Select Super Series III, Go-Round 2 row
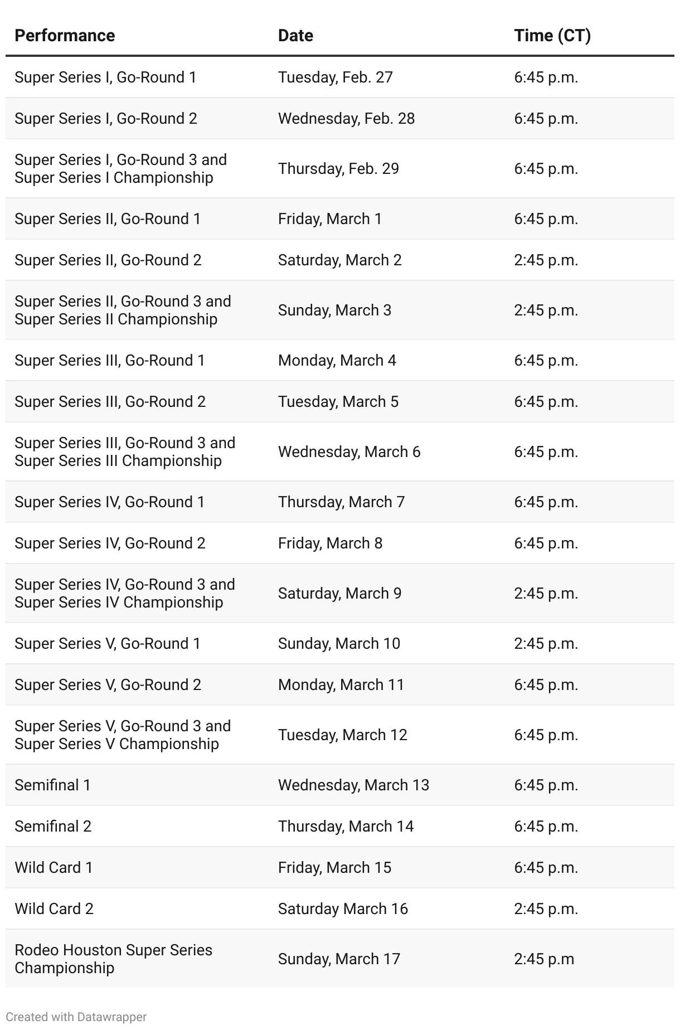Screen dimensions: 680x1030 (340, 401)
